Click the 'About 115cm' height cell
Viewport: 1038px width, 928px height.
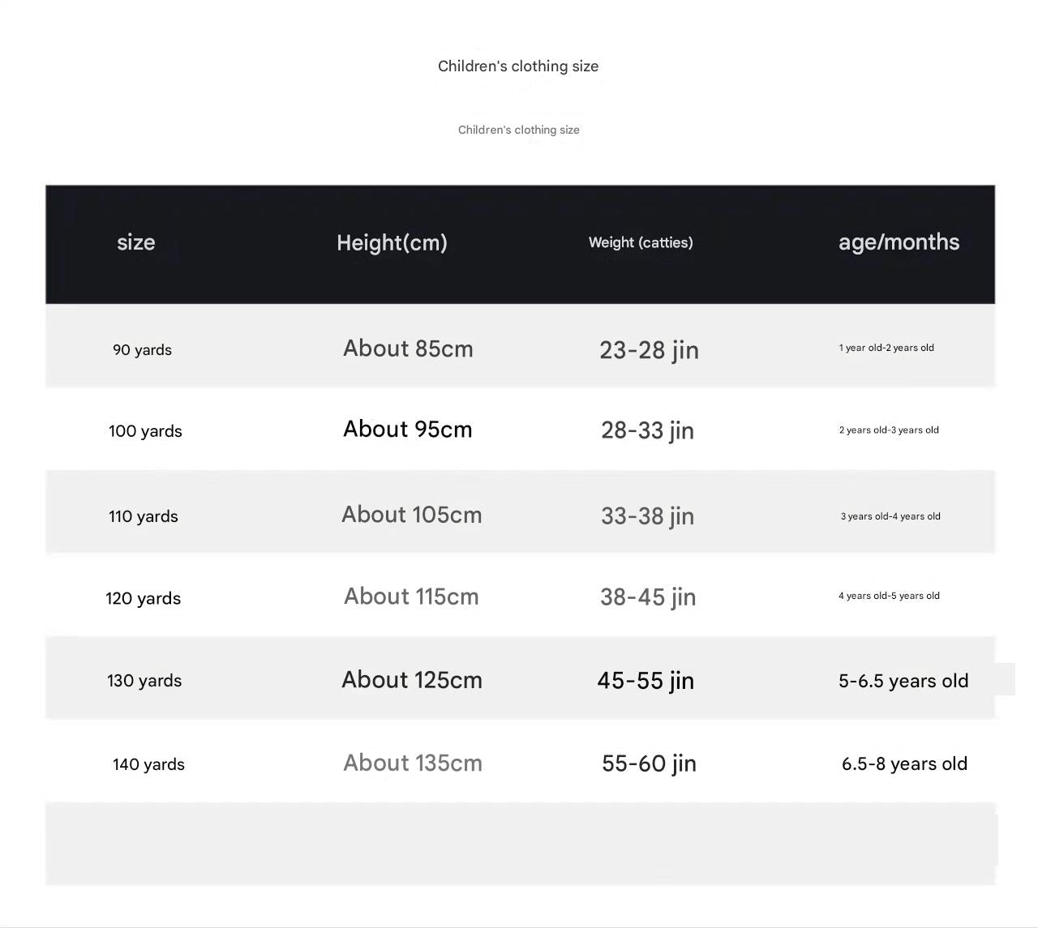coord(411,597)
